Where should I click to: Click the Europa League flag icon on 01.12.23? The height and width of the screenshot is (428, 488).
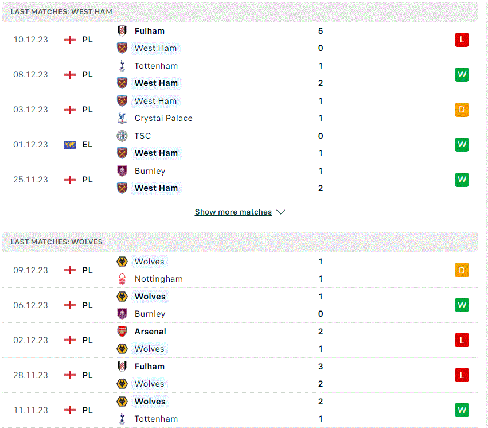point(70,145)
